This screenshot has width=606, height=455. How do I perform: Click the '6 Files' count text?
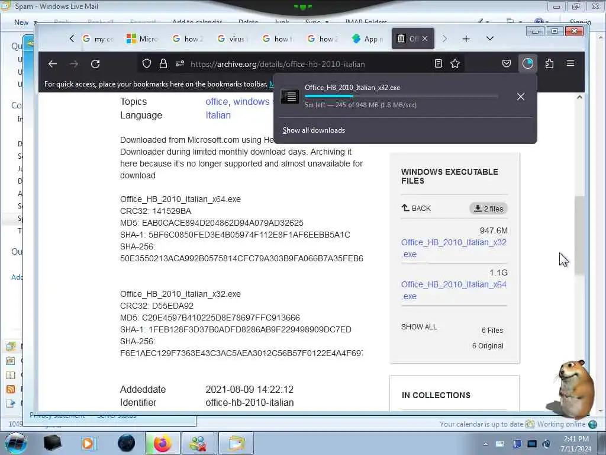492,331
